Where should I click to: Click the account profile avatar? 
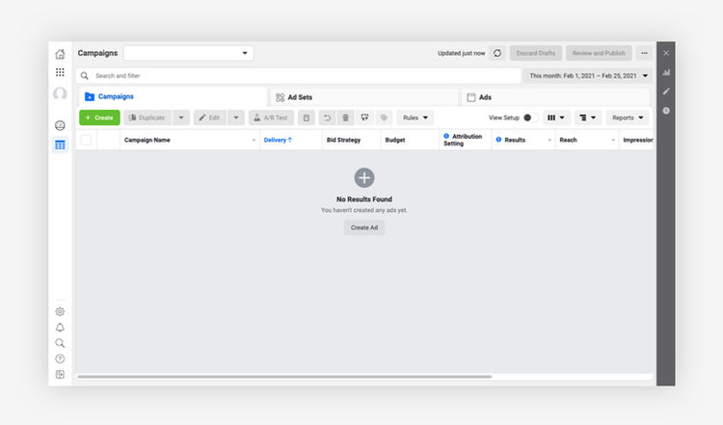[x=60, y=93]
